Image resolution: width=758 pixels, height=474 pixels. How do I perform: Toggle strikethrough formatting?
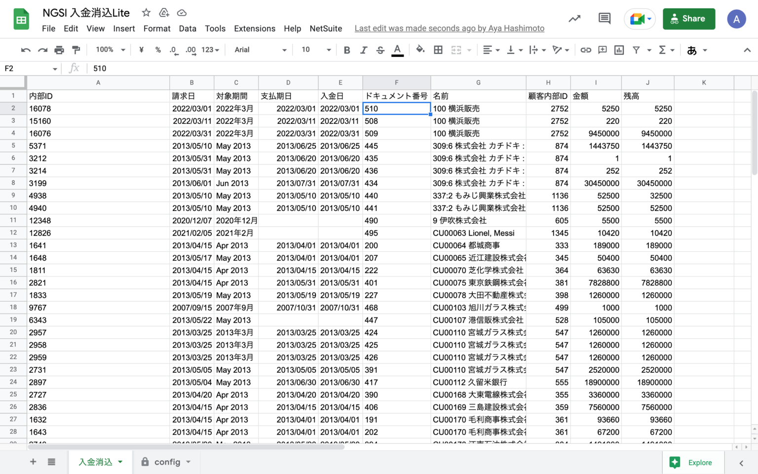tap(380, 49)
